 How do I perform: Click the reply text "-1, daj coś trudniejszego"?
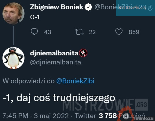click(58, 98)
